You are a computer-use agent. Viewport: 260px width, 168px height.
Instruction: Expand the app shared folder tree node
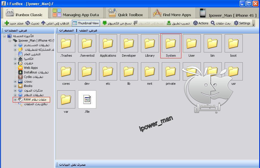[15, 50]
